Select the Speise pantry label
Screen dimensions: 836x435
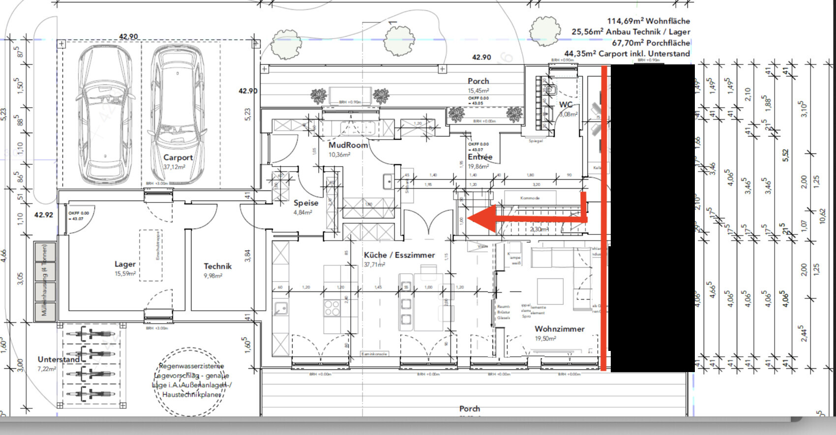coord(306,203)
